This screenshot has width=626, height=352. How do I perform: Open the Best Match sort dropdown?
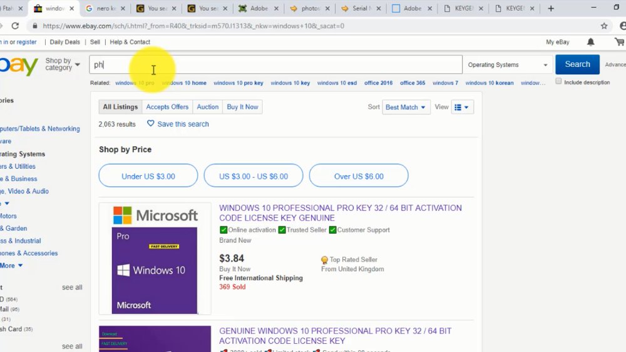click(406, 108)
